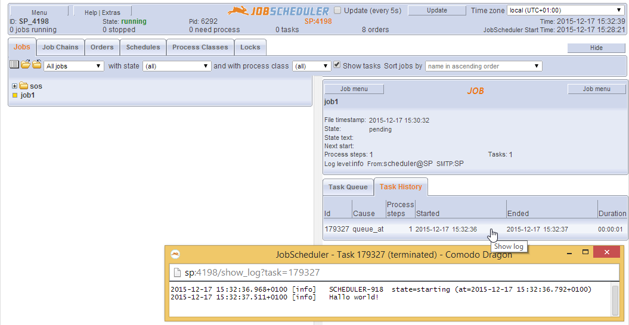Open the right Job menu button
The height and width of the screenshot is (325, 629).
click(597, 89)
